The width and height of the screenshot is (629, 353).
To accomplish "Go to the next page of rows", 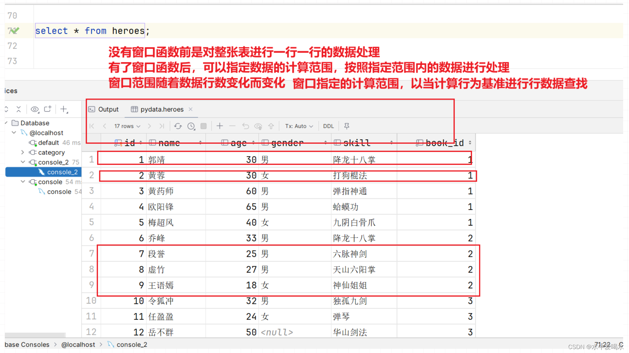I will click(x=149, y=126).
